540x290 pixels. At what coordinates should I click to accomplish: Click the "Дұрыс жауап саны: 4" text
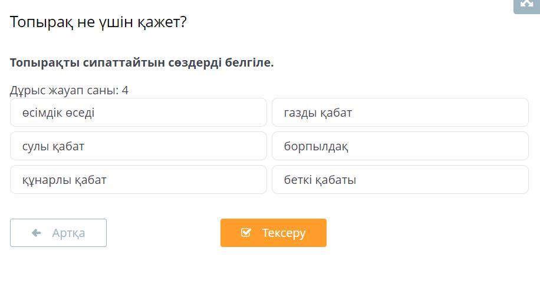coord(69,90)
